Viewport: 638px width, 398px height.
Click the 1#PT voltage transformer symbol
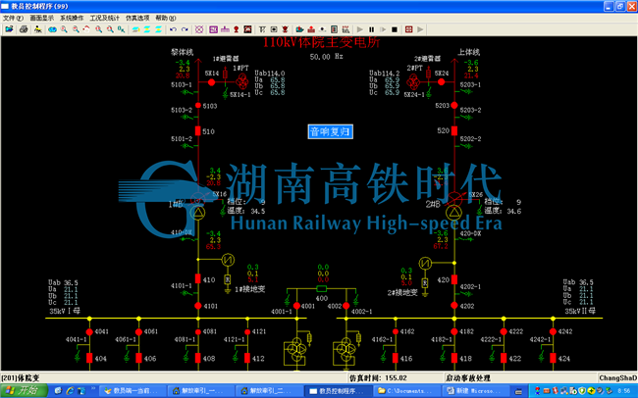click(241, 81)
